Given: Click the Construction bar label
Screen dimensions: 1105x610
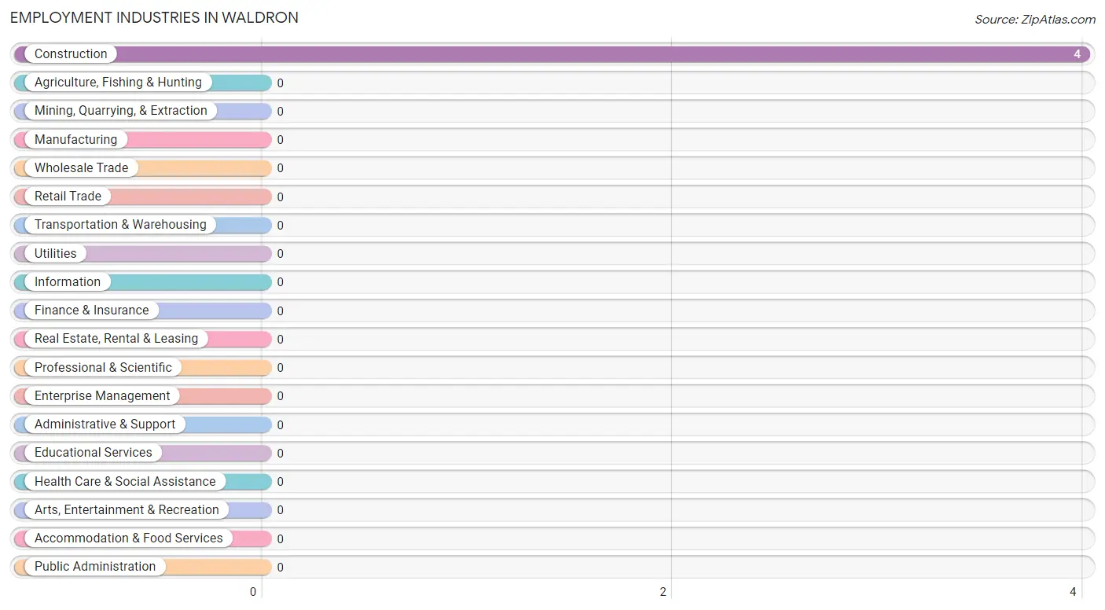Looking at the screenshot, I should tap(71, 54).
